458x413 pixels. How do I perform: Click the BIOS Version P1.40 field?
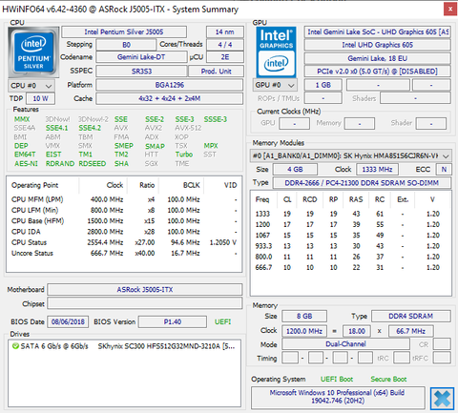(x=173, y=321)
